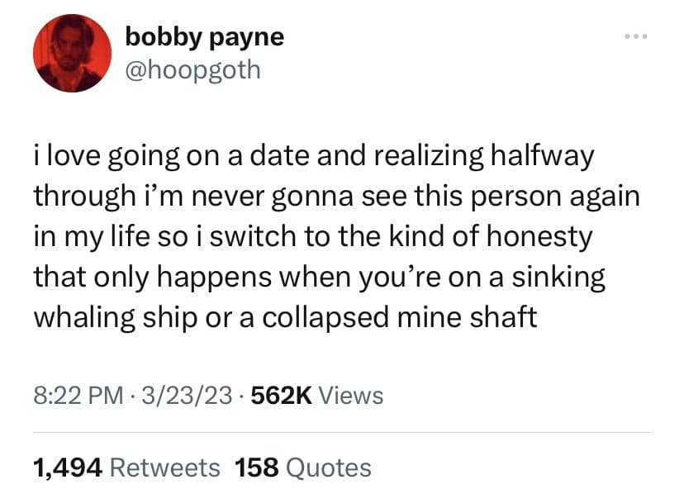Click the phrase 'never gonna see'
684x503 pixels.
point(300,198)
